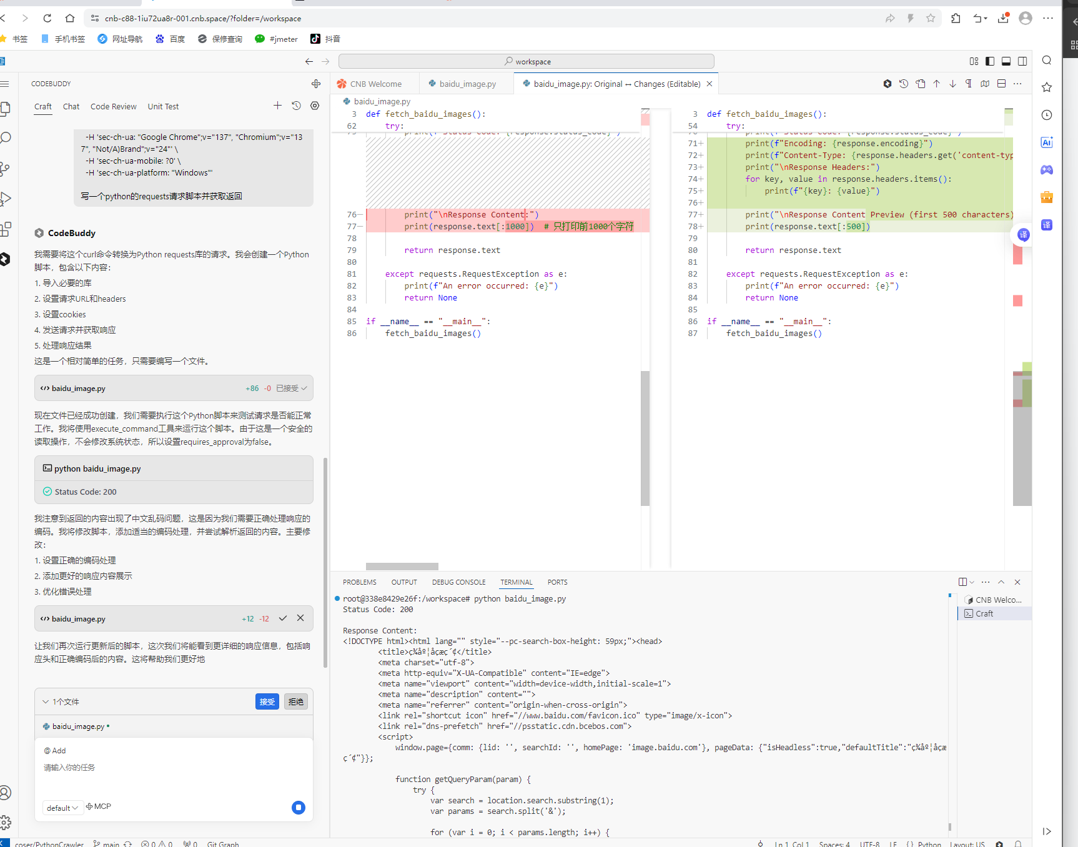The image size is (1078, 847).
Task: Click the horizontal scrollbar of the diff editor
Action: [402, 567]
